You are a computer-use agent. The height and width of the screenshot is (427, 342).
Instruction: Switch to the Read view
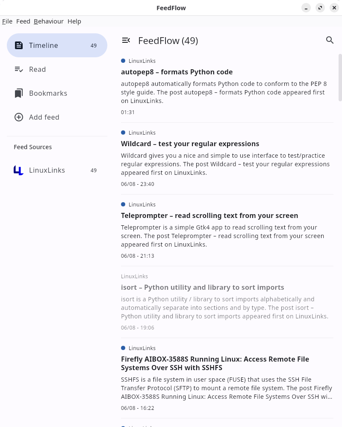click(57, 69)
